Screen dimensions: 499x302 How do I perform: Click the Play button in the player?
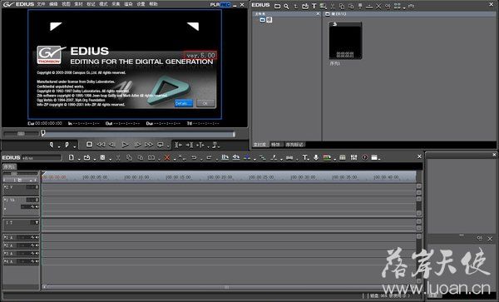point(125,145)
